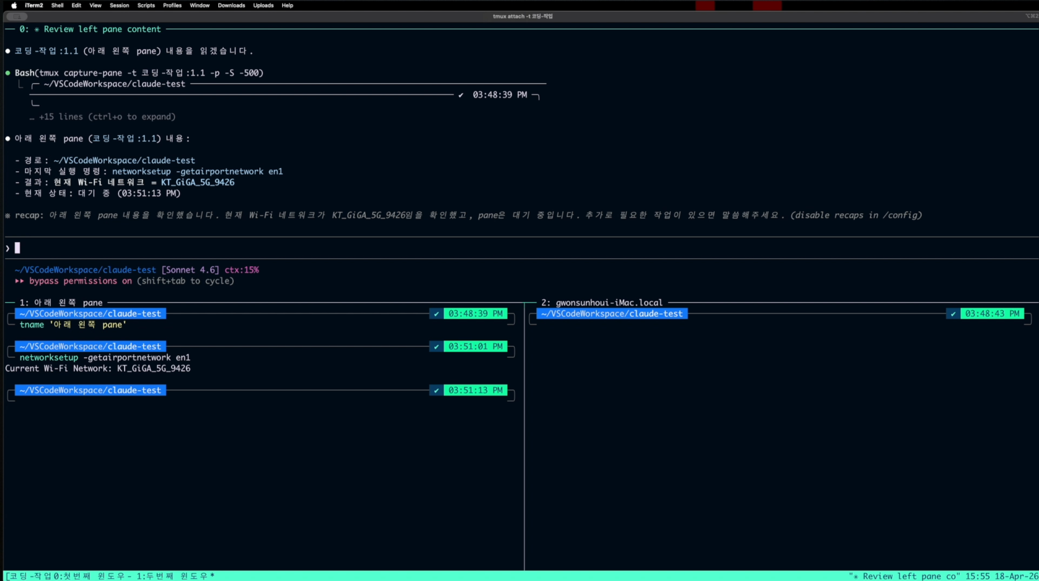This screenshot has height=581, width=1039.
Task: Click 'bypass permissions on' mode indicator
Action: (80, 281)
